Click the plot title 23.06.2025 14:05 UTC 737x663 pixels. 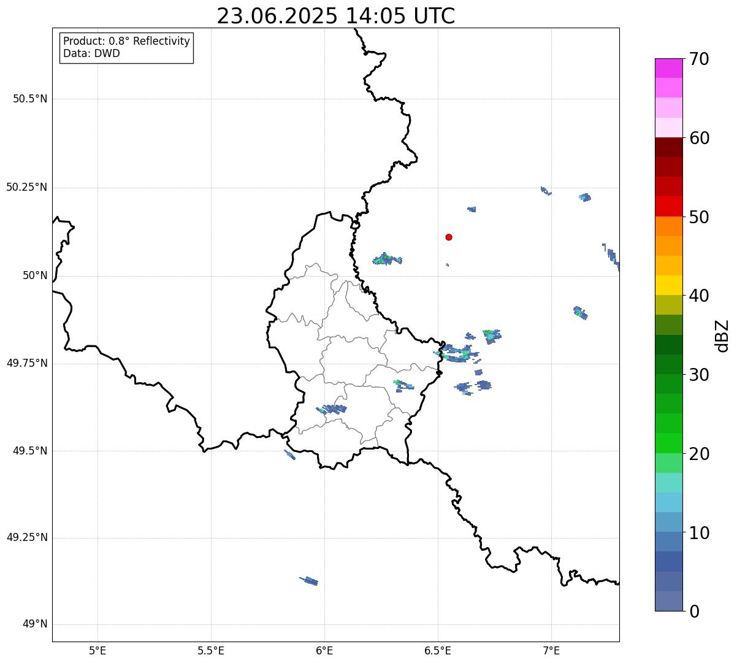tap(336, 16)
